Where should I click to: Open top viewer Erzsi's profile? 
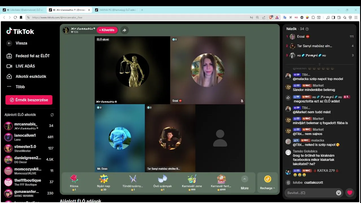320,37
